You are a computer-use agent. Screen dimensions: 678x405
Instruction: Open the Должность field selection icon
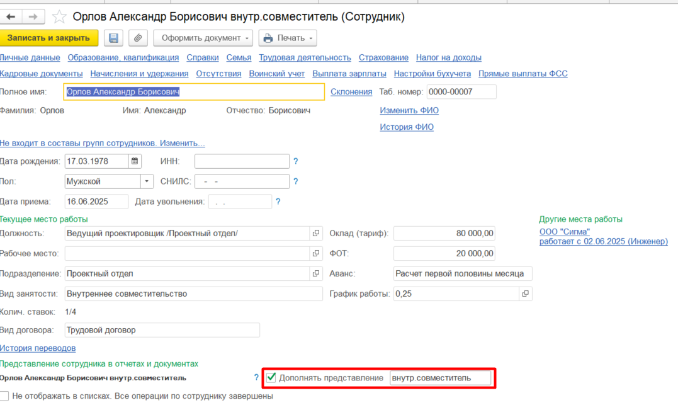316,233
